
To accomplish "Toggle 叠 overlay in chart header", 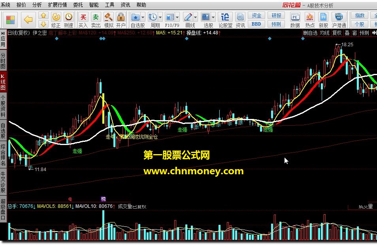I will (x=347, y=33).
